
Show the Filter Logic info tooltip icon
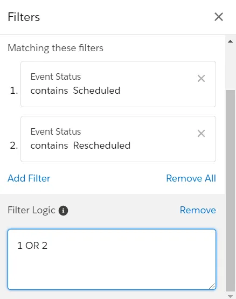(64, 211)
